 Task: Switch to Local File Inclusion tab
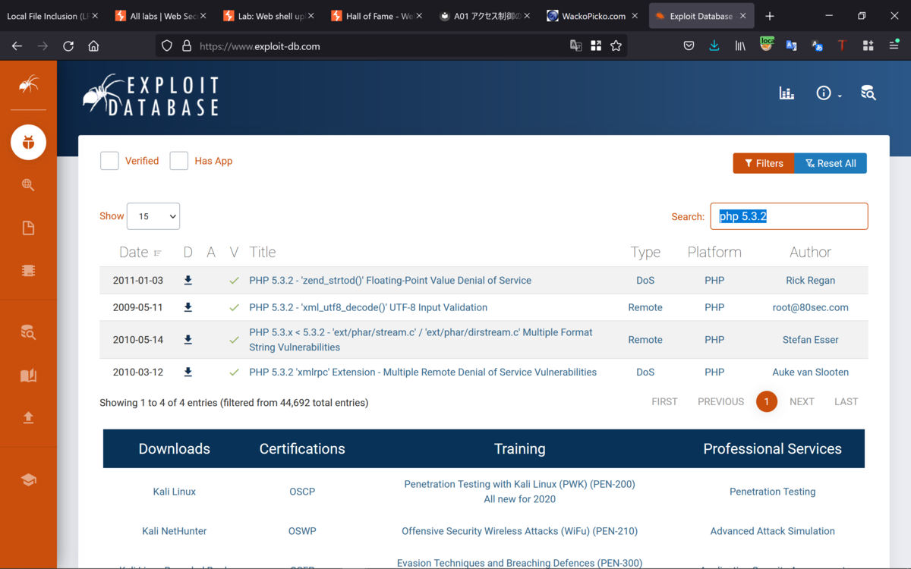[52, 16]
